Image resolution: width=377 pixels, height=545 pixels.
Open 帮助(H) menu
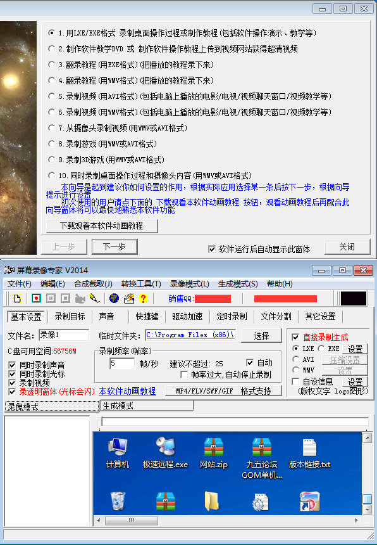[280, 284]
